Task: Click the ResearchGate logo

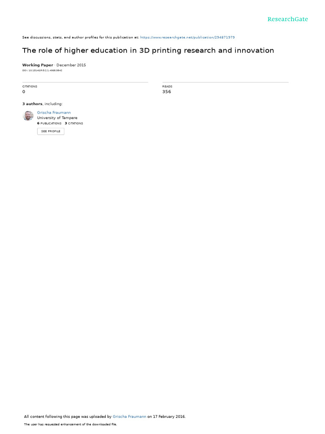Action: tap(287, 19)
